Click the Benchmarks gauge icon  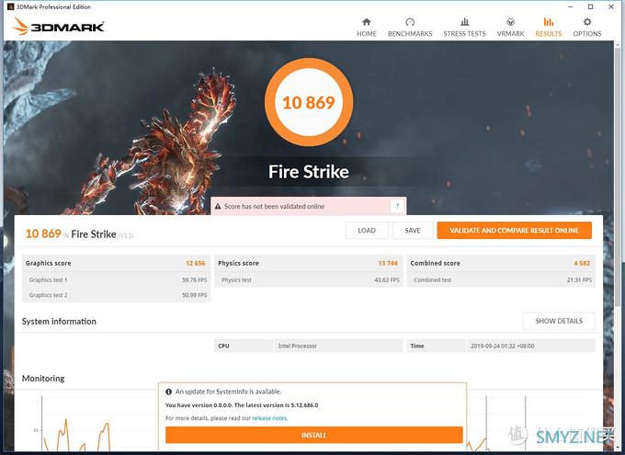[410, 21]
